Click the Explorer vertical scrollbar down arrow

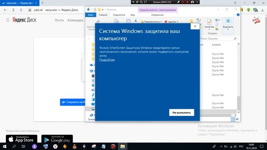pos(238,112)
